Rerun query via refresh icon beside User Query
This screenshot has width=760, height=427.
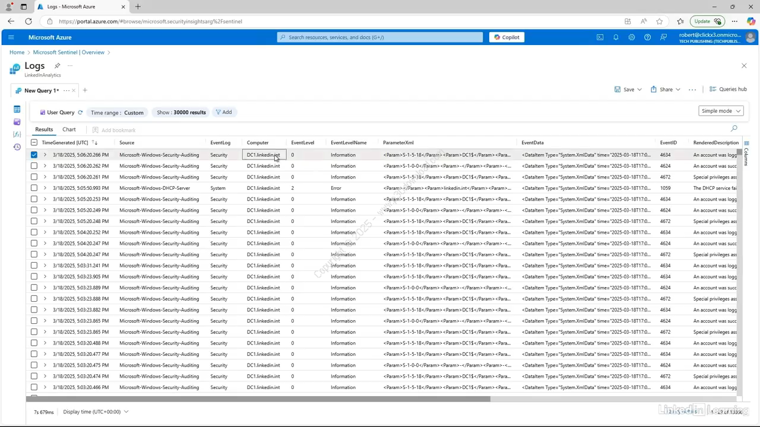coord(80,112)
